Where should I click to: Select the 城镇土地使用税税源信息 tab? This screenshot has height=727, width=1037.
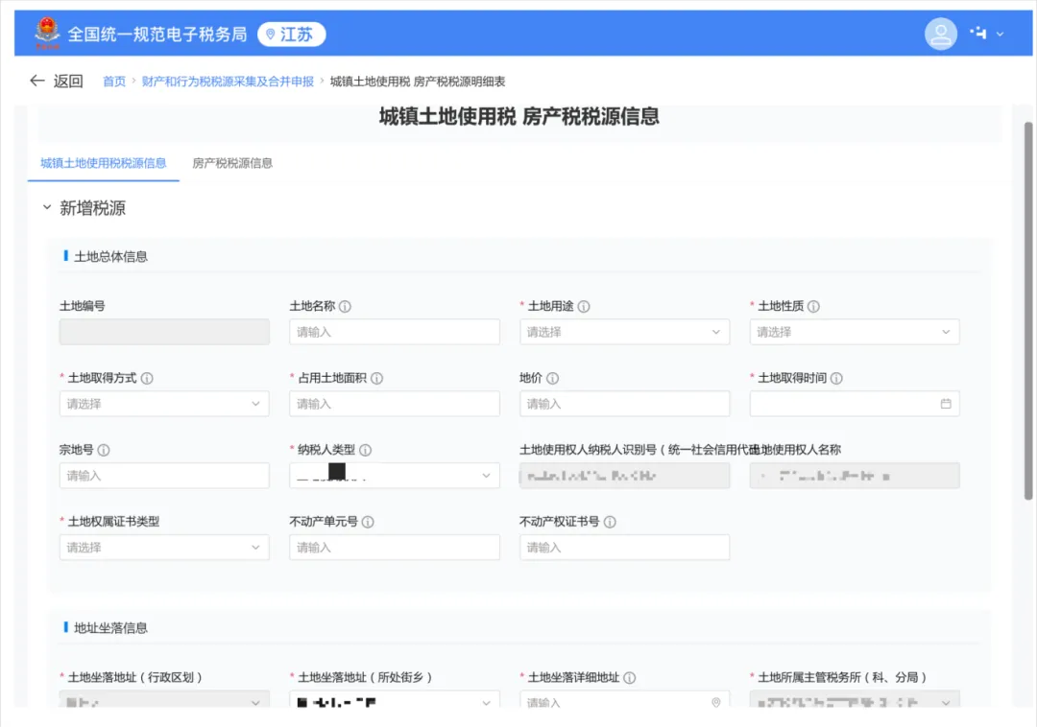tap(104, 164)
